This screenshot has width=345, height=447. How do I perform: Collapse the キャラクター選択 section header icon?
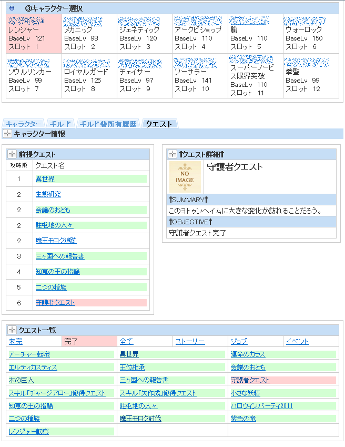click(x=12, y=8)
